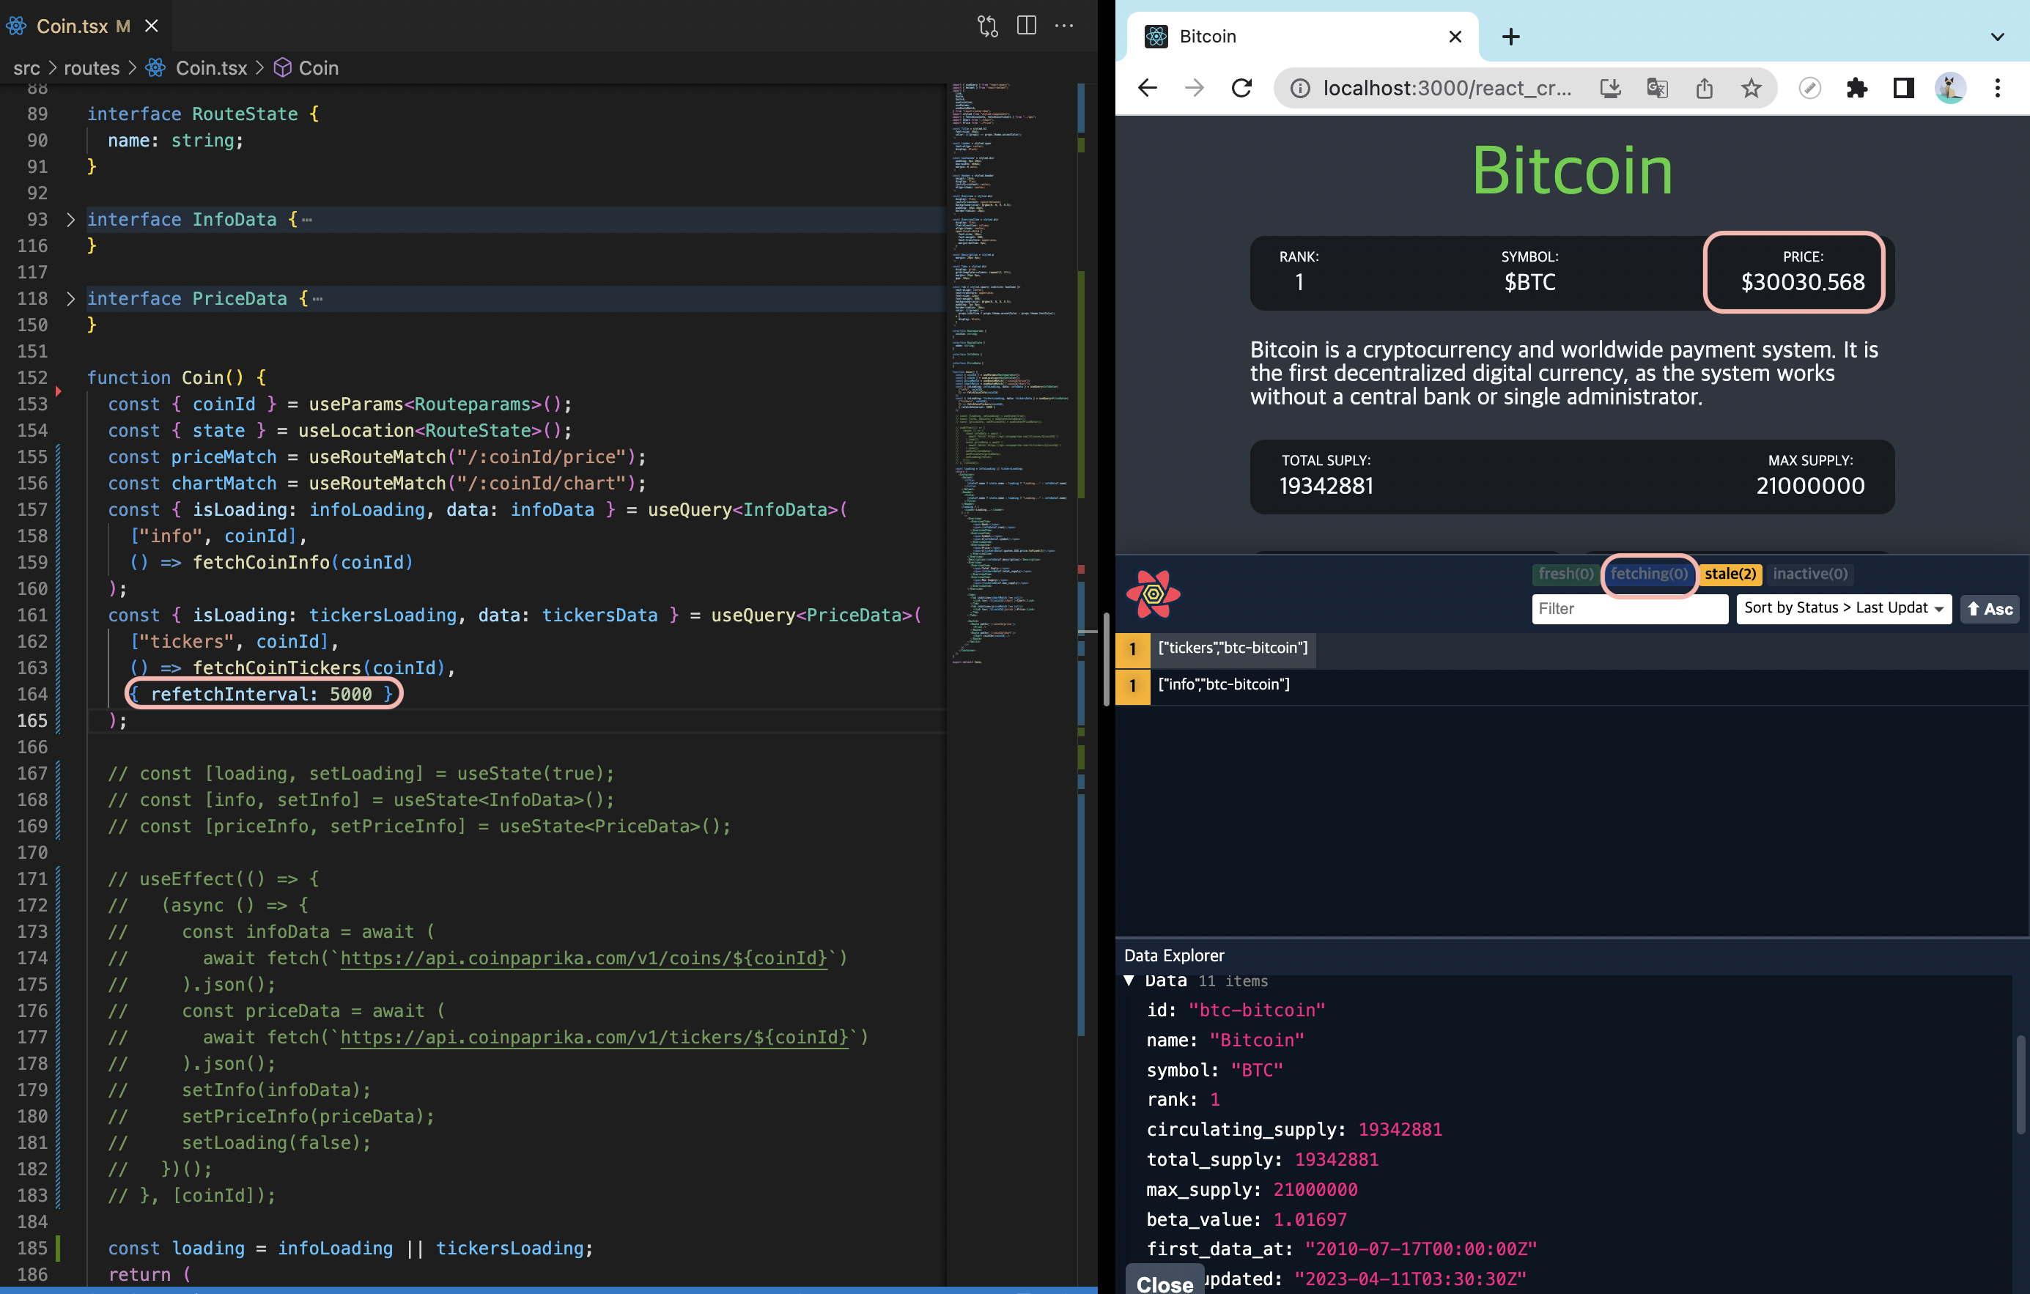Toggle the stale(2) query filter
The height and width of the screenshot is (1294, 2030).
coord(1729,574)
